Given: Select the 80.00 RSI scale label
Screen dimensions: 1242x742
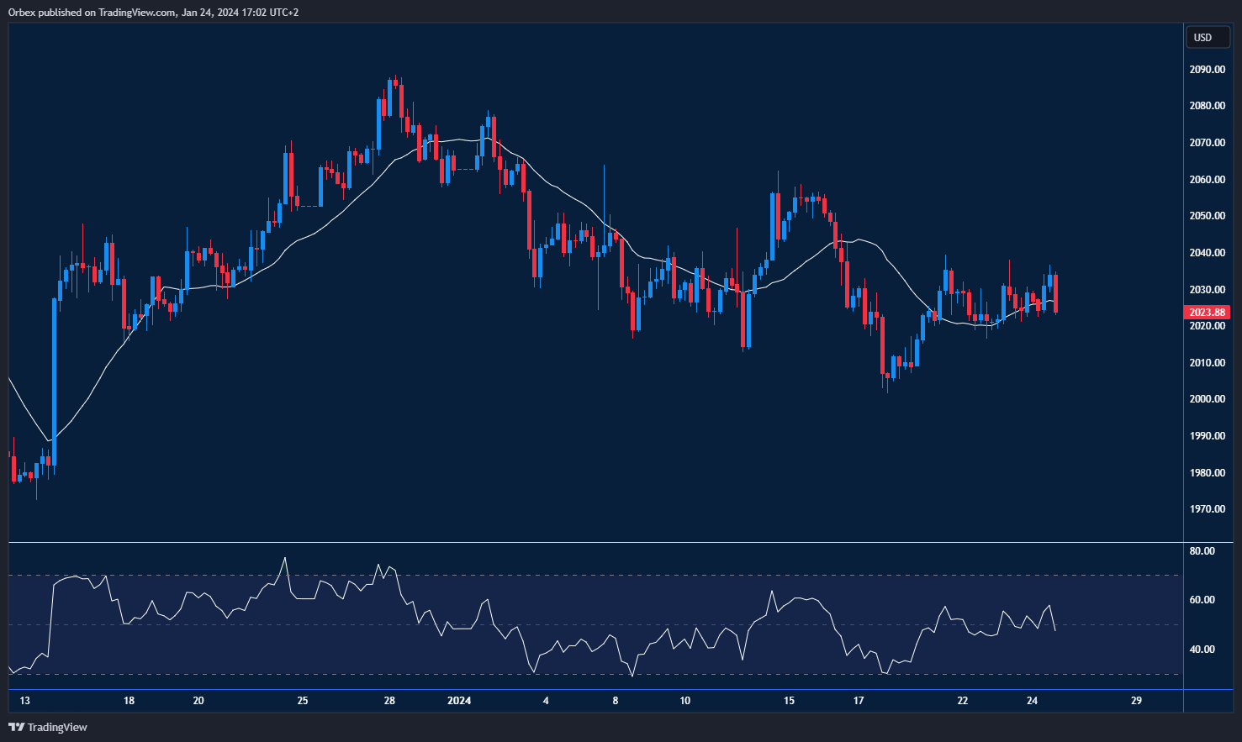Looking at the screenshot, I should click(1201, 550).
